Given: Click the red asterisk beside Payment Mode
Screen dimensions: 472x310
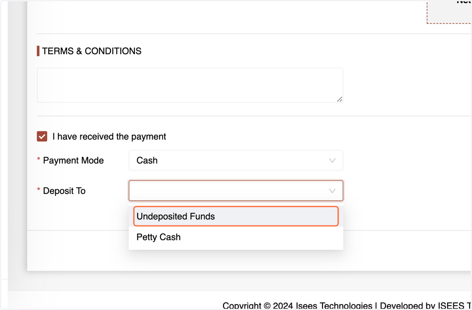Looking at the screenshot, I should click(x=39, y=160).
